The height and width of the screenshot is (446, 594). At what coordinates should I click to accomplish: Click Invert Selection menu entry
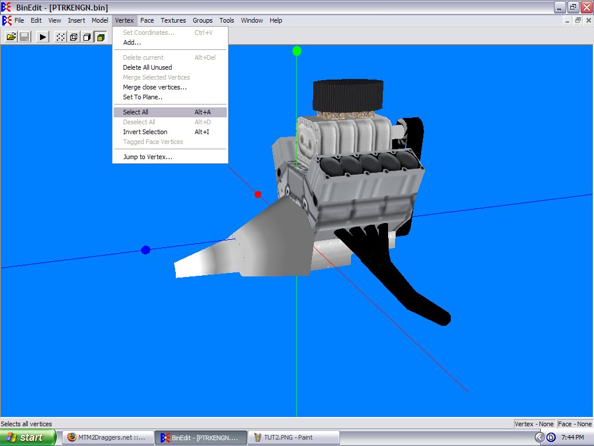[145, 132]
